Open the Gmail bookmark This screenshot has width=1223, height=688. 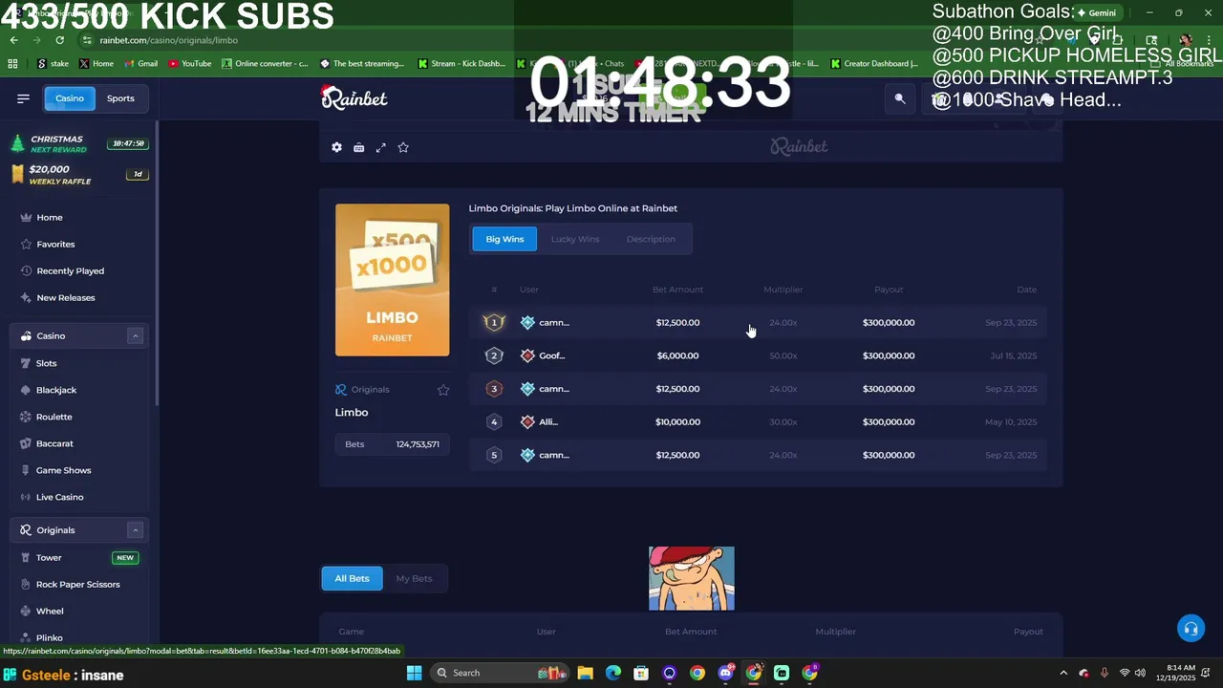click(140, 64)
